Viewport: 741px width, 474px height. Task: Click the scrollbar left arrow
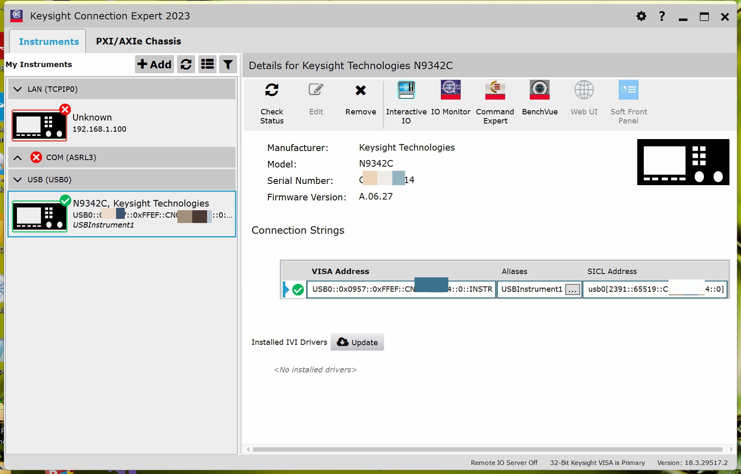click(x=248, y=449)
